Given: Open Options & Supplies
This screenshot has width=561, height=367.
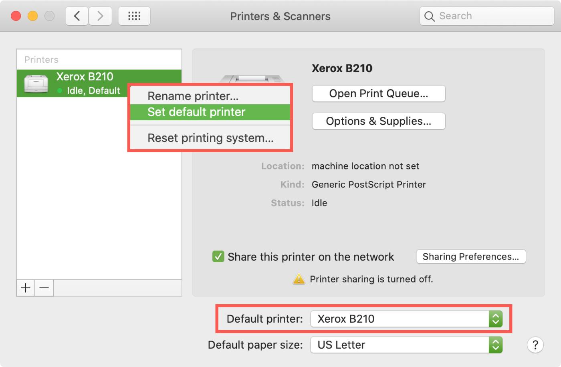Looking at the screenshot, I should (x=378, y=121).
